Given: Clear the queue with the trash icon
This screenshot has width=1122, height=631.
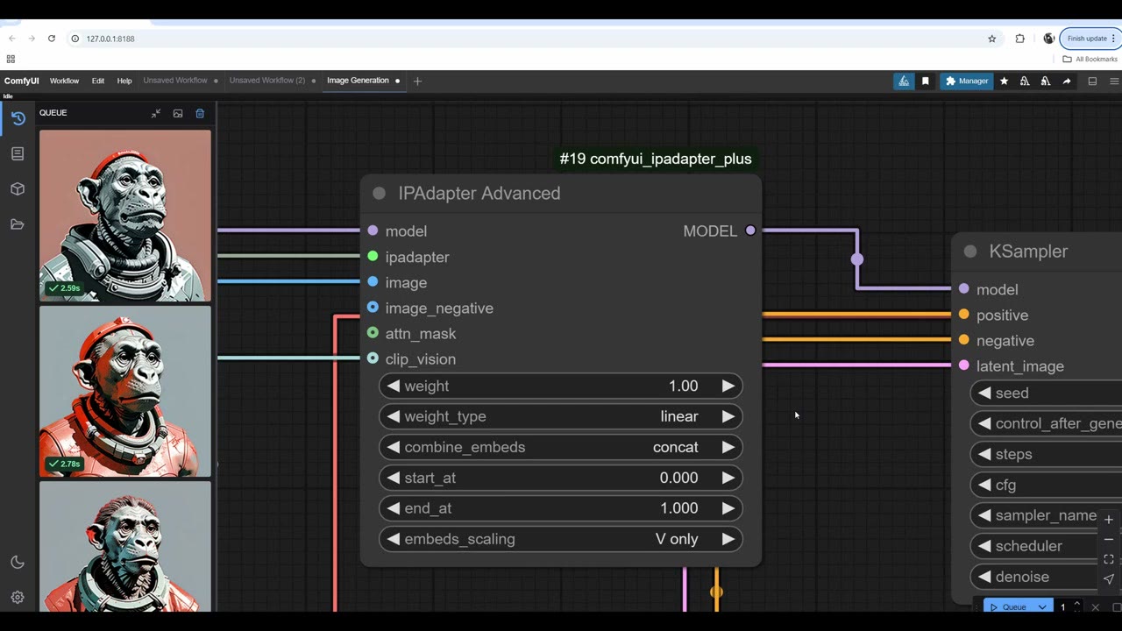Looking at the screenshot, I should (200, 113).
